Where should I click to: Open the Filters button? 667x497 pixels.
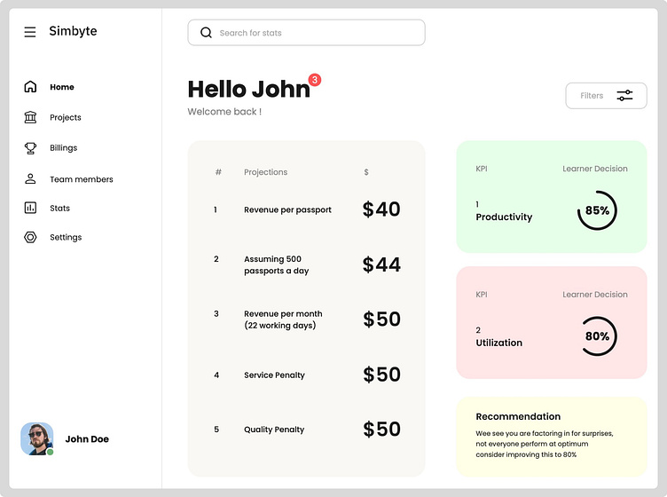[x=606, y=96]
